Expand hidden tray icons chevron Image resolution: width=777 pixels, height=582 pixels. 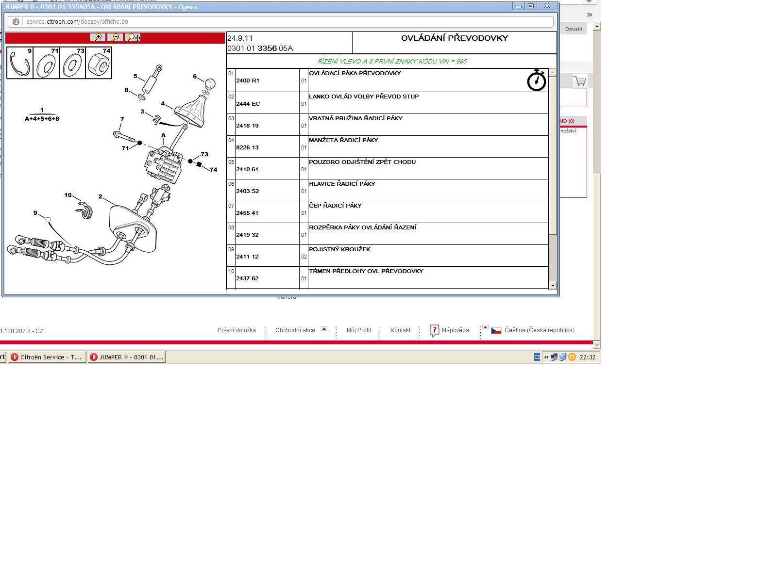click(x=546, y=357)
